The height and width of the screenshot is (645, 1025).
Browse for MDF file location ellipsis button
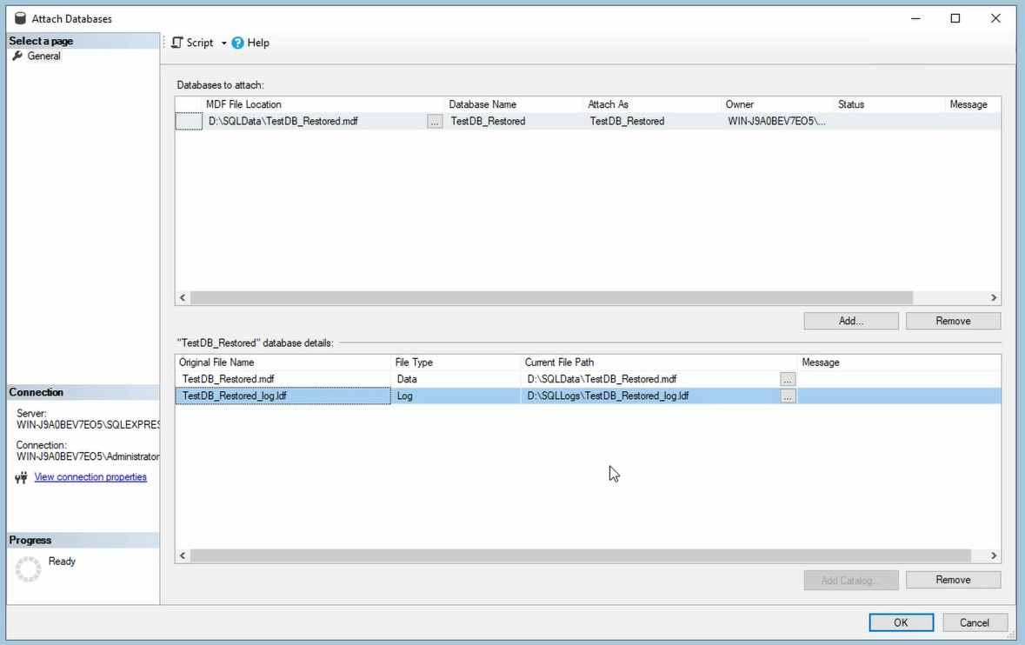click(x=434, y=122)
